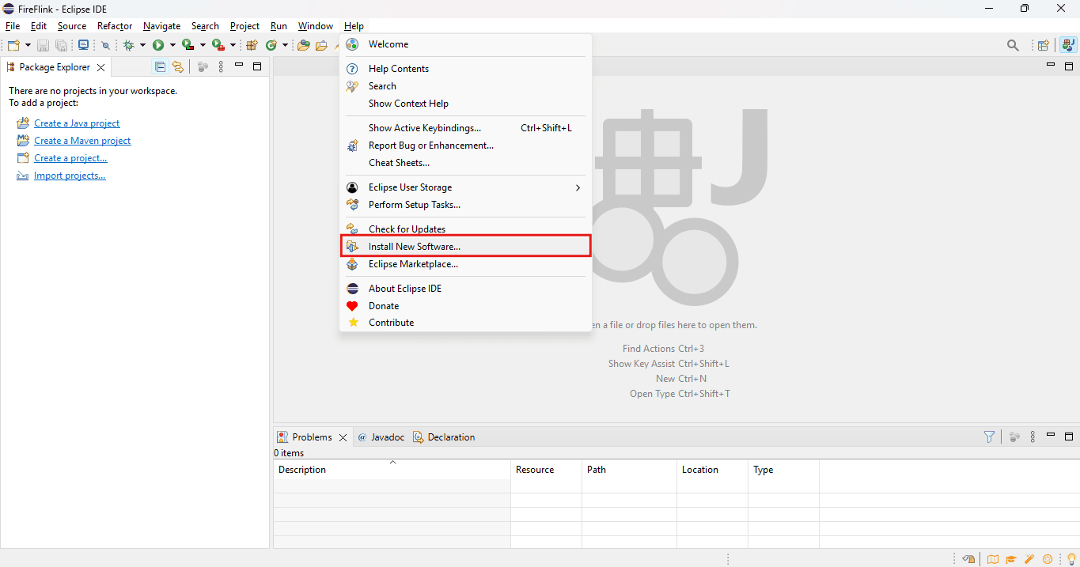Viewport: 1080px width, 567px height.
Task: Click the Open Type toolbar icon
Action: [303, 46]
